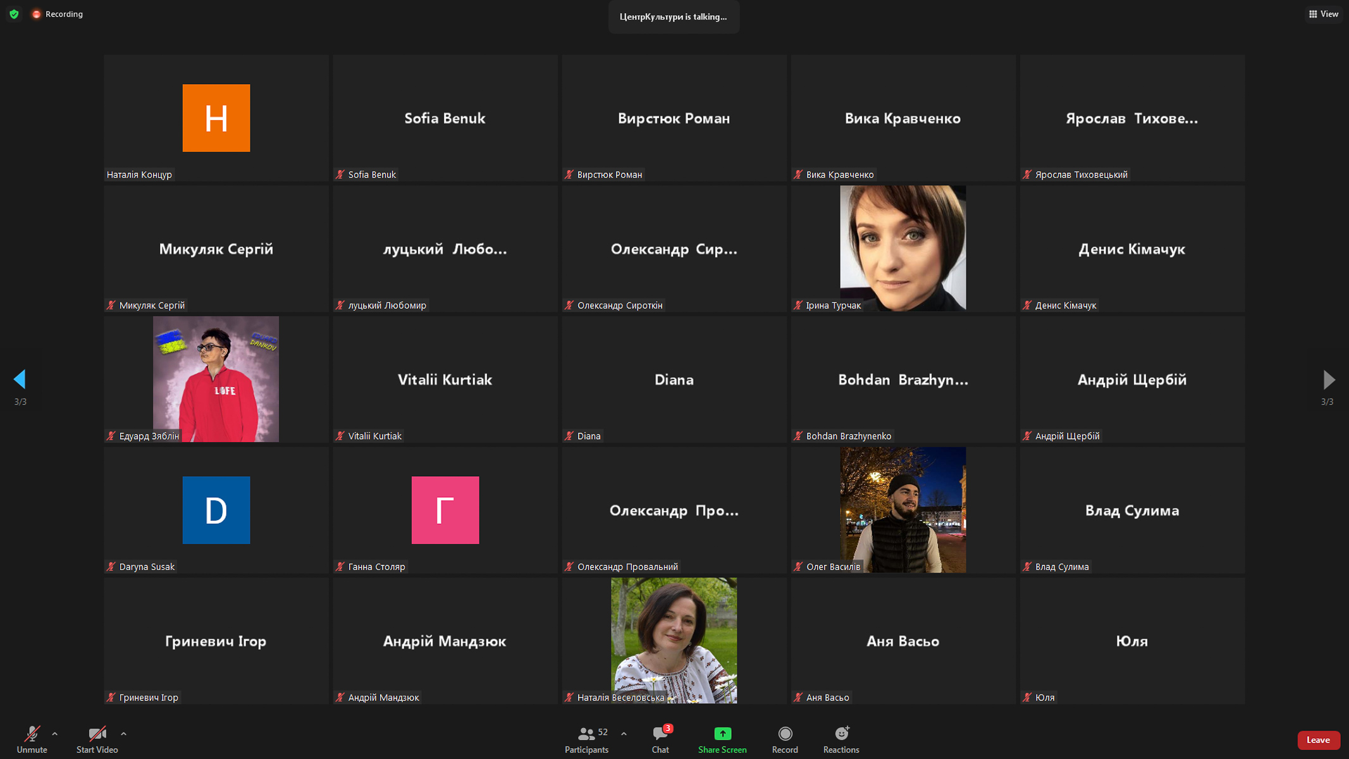The image size is (1349, 759).
Task: Start recording with the Record button
Action: [785, 739]
